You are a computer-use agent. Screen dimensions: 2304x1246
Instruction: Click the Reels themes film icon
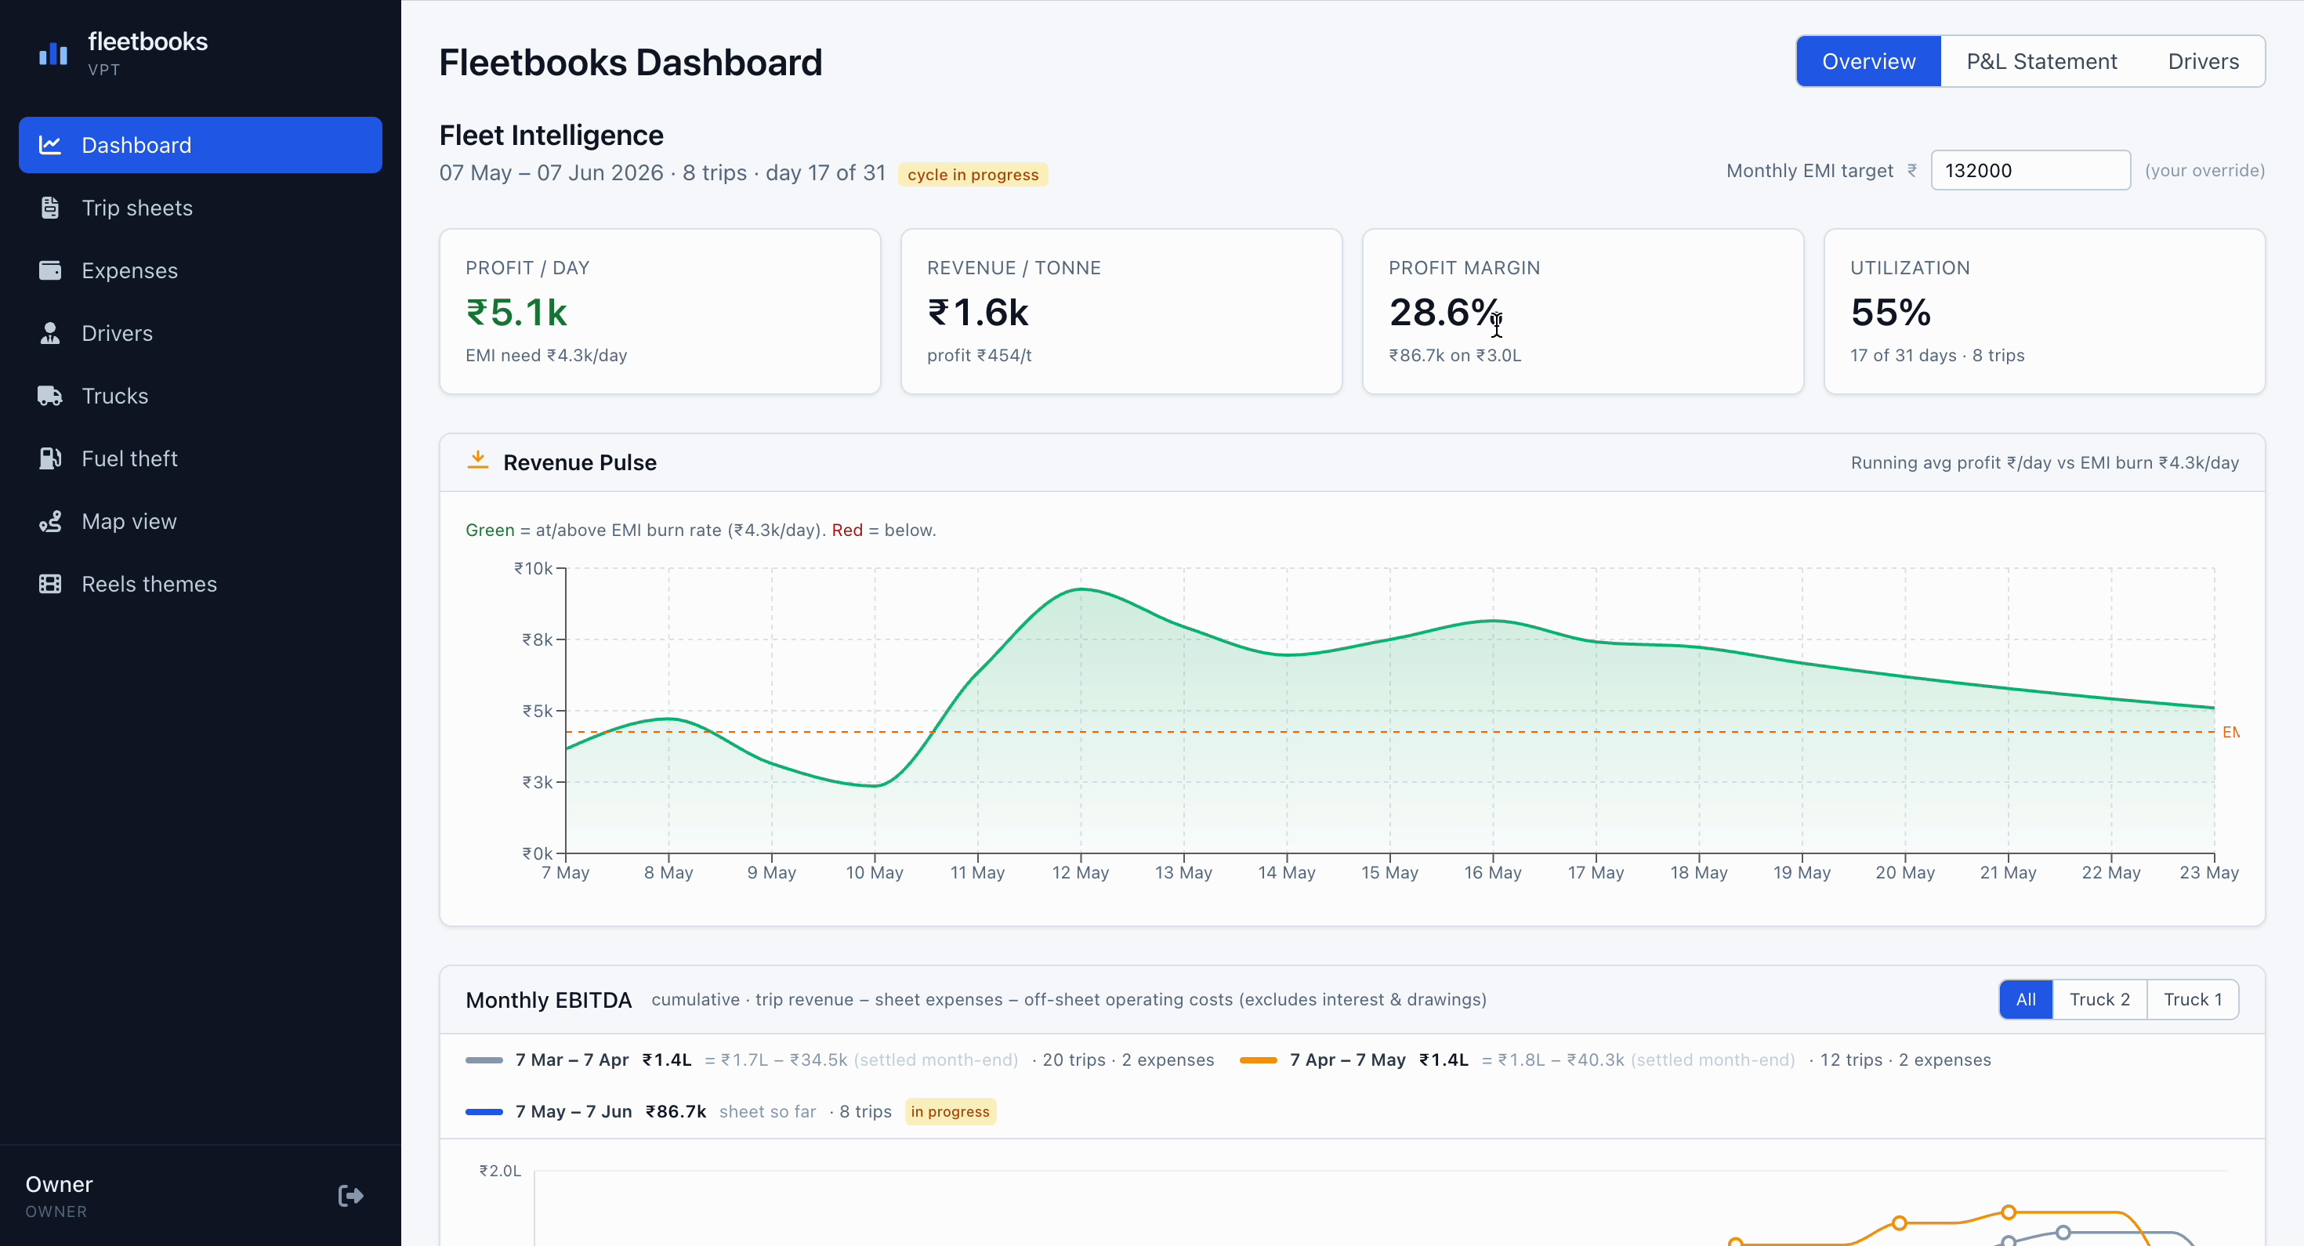[x=50, y=583]
